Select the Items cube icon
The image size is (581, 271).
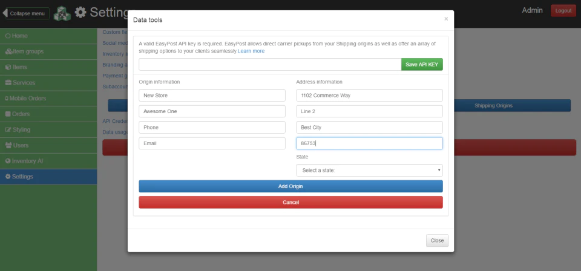click(8, 67)
